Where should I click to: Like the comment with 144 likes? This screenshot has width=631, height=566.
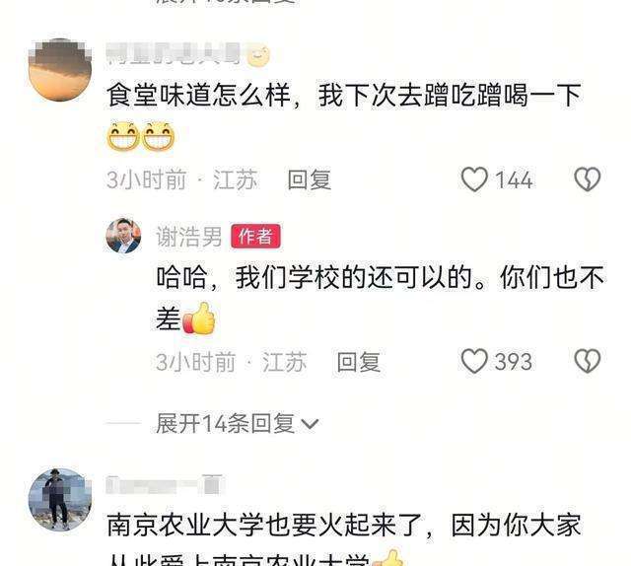(474, 179)
